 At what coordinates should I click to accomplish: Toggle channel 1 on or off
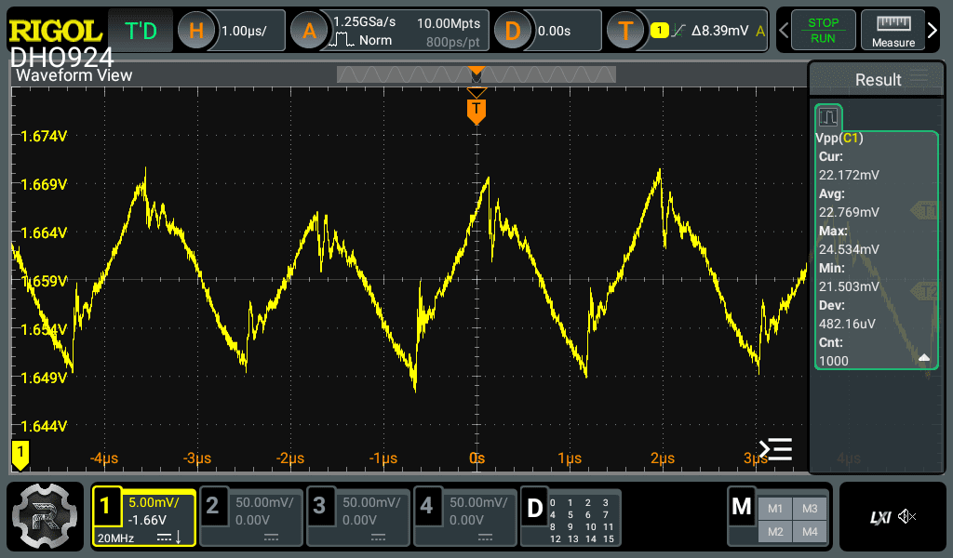pyautogui.click(x=106, y=506)
